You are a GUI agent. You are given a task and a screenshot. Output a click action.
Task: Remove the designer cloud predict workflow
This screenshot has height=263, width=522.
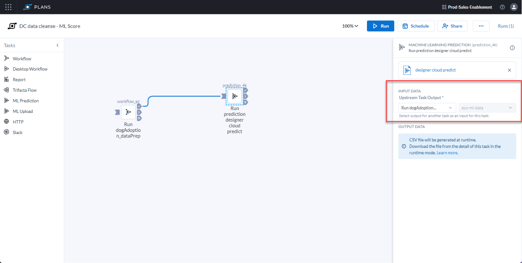509,70
